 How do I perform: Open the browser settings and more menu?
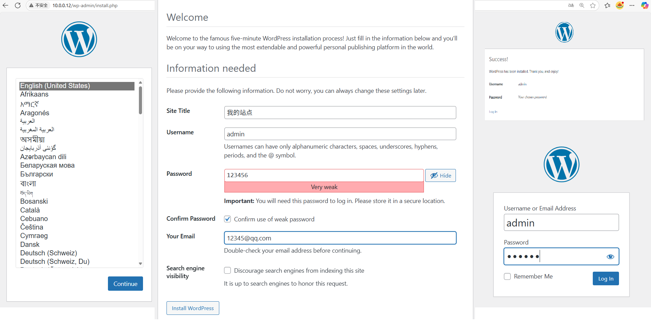tap(632, 5)
